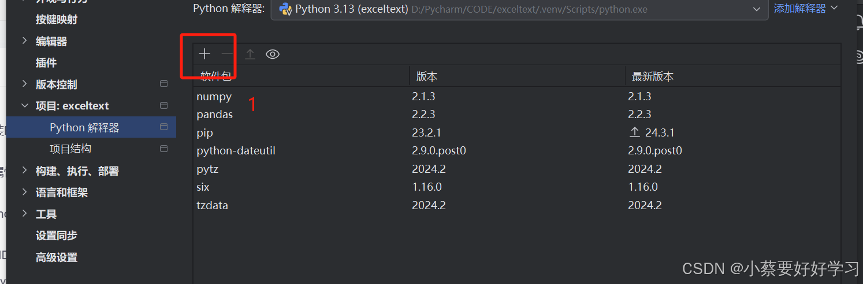Image resolution: width=863 pixels, height=284 pixels.
Task: Open the 插件 settings page
Action: click(46, 63)
